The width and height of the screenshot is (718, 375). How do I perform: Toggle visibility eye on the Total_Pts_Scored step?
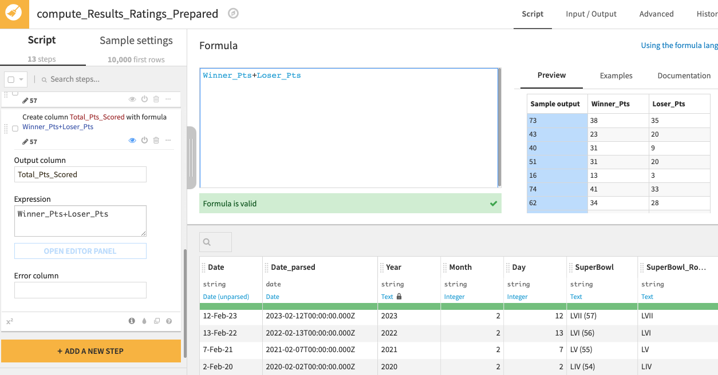(x=132, y=140)
